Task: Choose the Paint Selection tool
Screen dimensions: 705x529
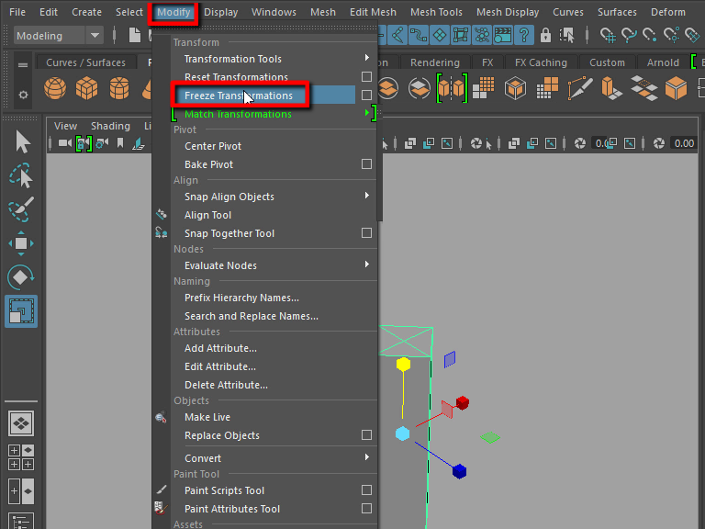Action: click(22, 208)
